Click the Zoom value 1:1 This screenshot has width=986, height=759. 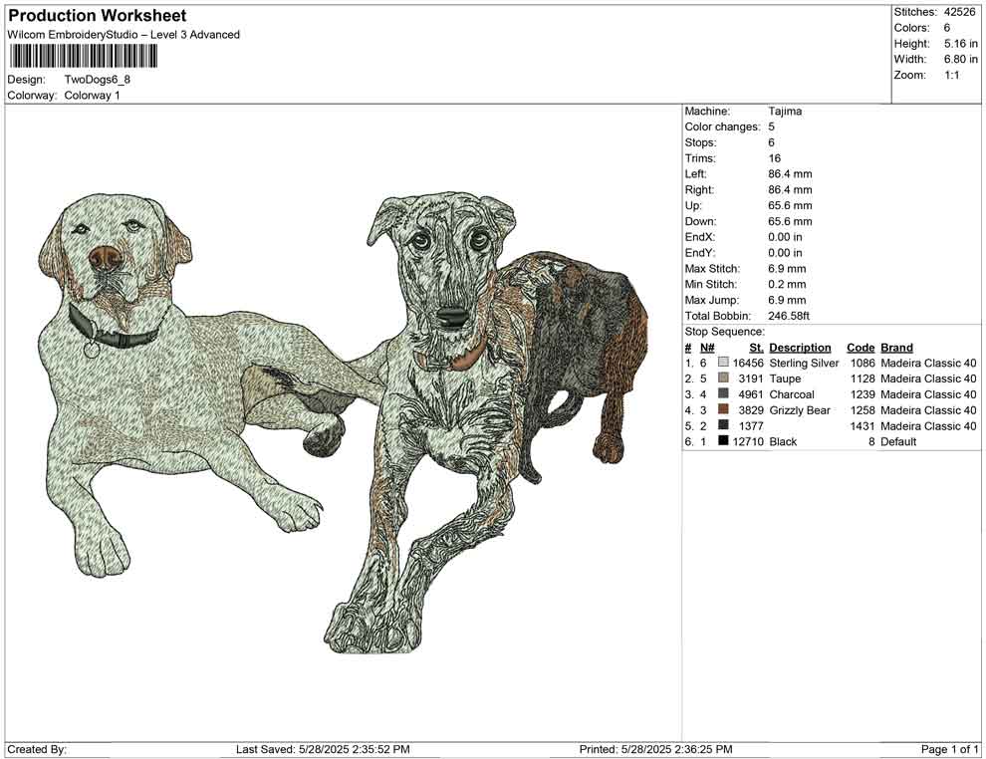tap(951, 75)
